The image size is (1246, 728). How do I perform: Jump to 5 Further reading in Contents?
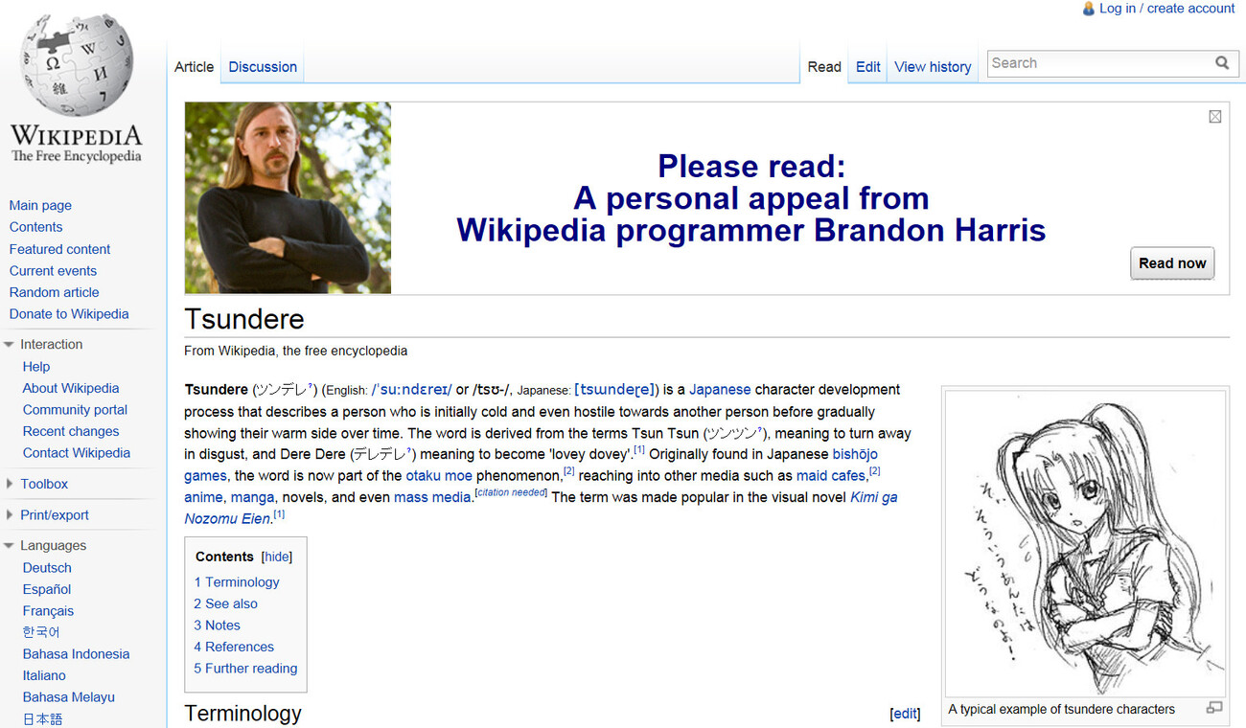pos(245,669)
